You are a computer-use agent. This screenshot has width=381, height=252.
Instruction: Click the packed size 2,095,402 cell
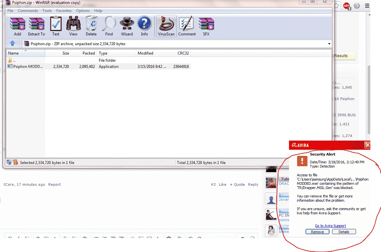(x=87, y=67)
